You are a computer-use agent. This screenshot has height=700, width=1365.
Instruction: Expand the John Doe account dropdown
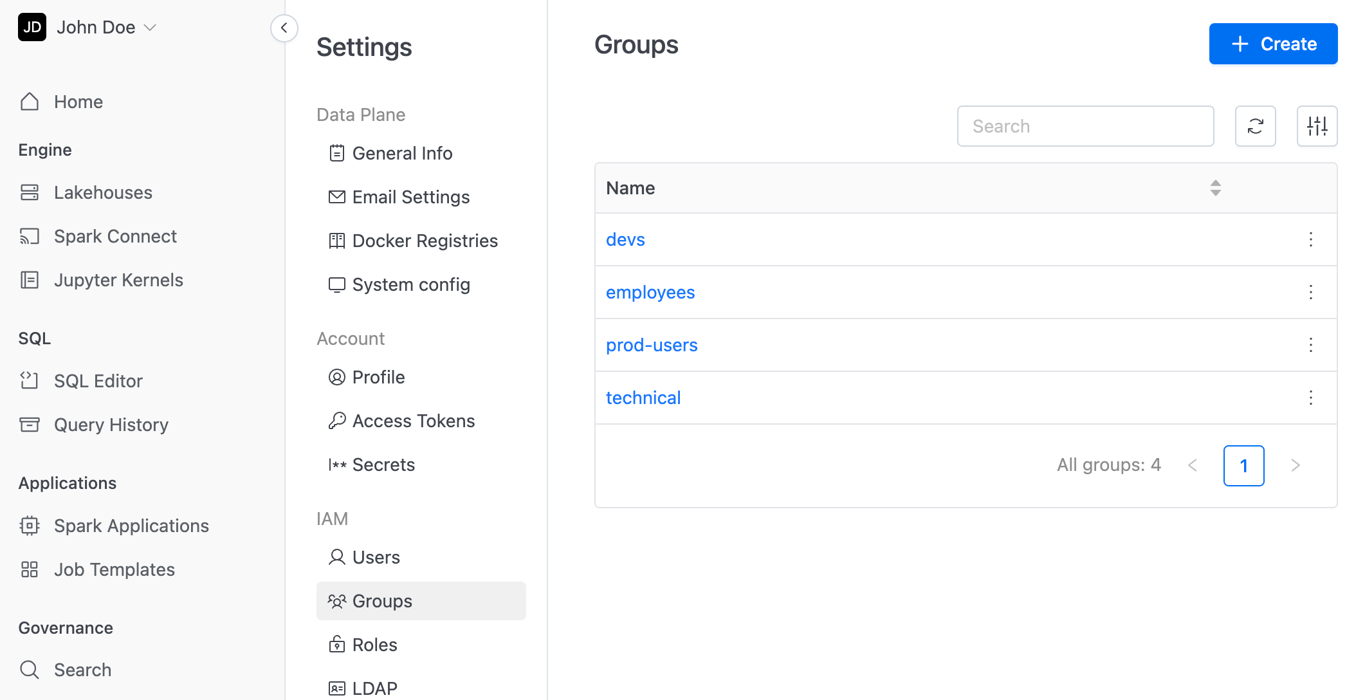pos(150,27)
